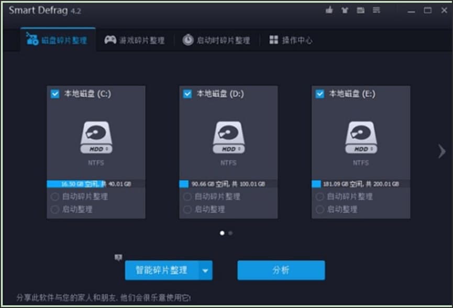This screenshot has width=453, height=308.
Task: Show next drives with right chevron
Action: [441, 151]
